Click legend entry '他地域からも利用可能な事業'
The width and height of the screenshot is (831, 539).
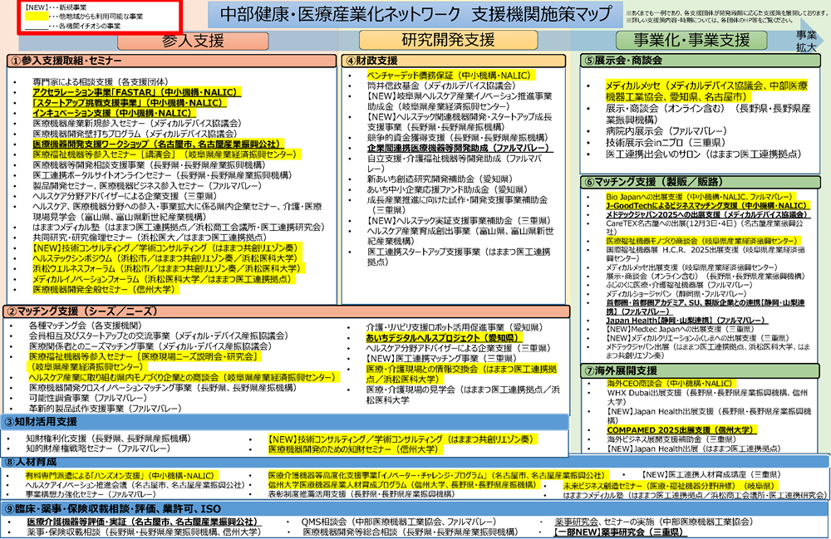(84, 17)
